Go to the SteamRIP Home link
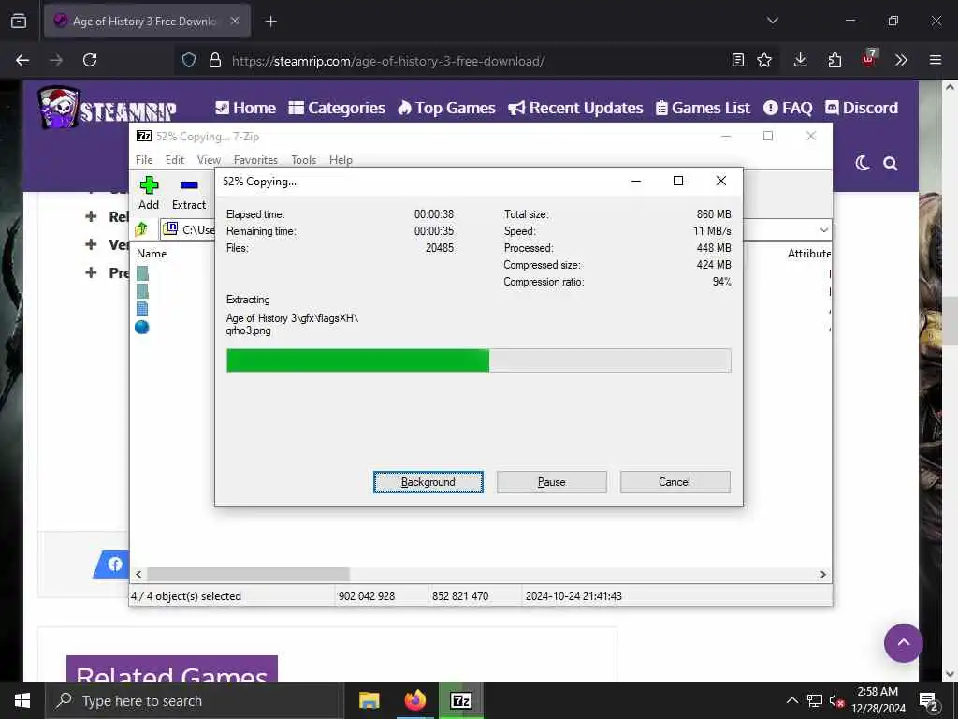This screenshot has width=958, height=719. point(246,108)
